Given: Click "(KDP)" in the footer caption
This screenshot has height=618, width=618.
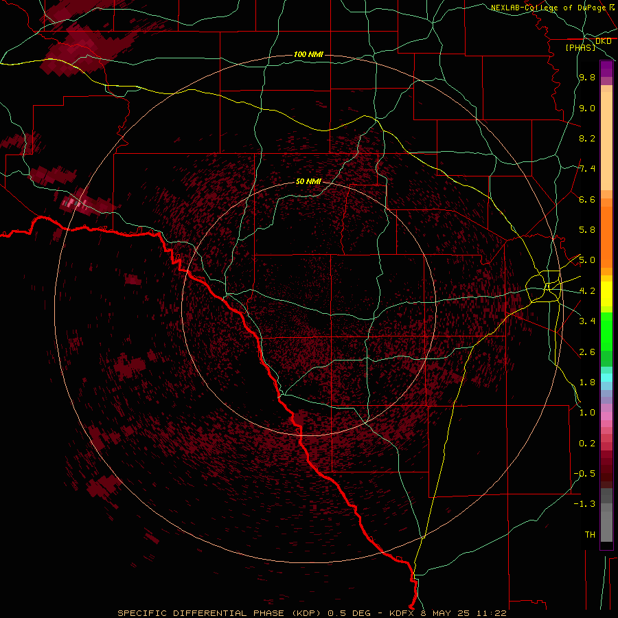Looking at the screenshot, I should pyautogui.click(x=307, y=613).
